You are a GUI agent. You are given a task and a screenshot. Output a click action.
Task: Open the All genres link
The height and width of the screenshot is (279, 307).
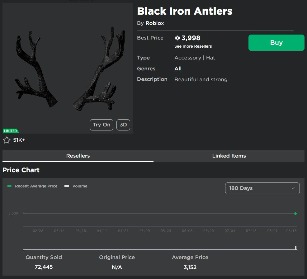pos(178,69)
